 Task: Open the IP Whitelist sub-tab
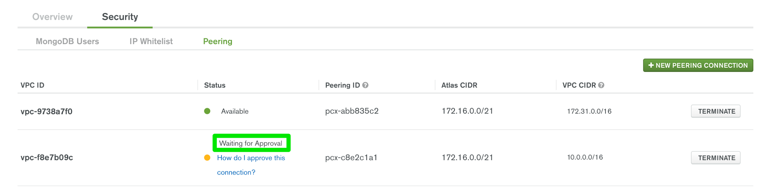click(151, 41)
